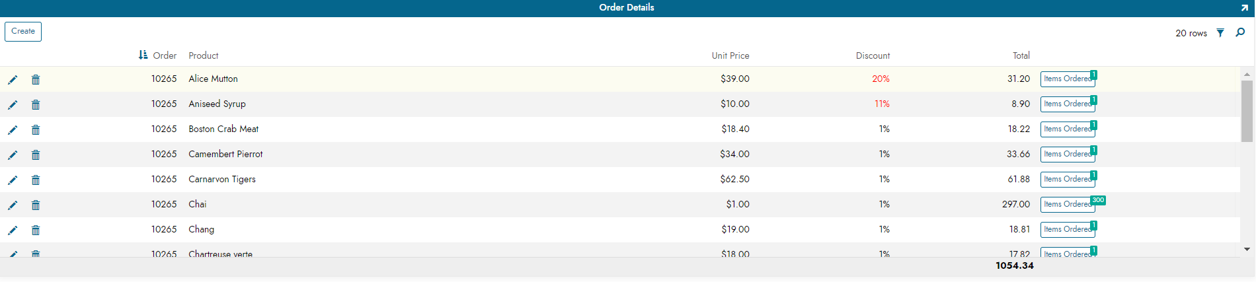Open Items Ordered for Alice Mutton
The image size is (1256, 282).
[1067, 79]
